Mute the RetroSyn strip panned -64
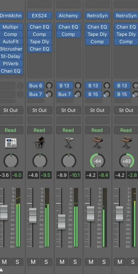Image resolution: width=138 pixels, height=274 pixels. [x=91, y=262]
